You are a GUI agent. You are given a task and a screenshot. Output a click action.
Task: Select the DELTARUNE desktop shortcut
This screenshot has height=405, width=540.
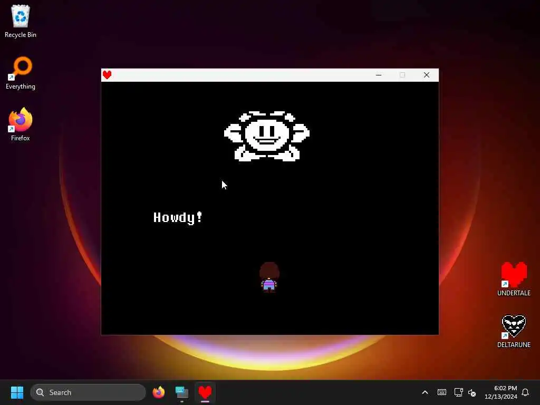tap(514, 331)
